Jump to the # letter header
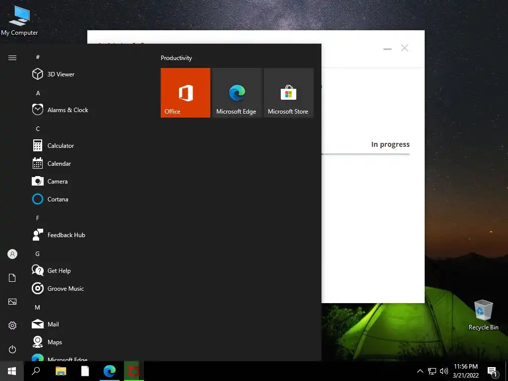Viewport: 508px width, 381px height. [38, 57]
